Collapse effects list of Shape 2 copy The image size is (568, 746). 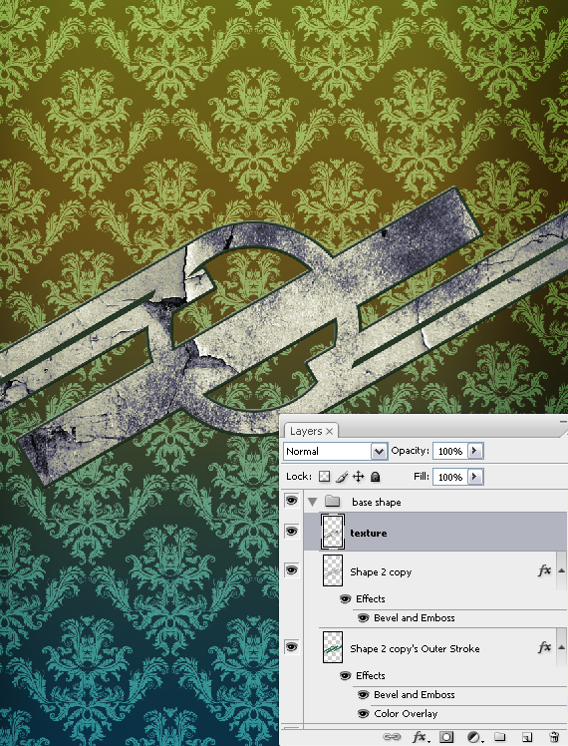[x=561, y=570]
